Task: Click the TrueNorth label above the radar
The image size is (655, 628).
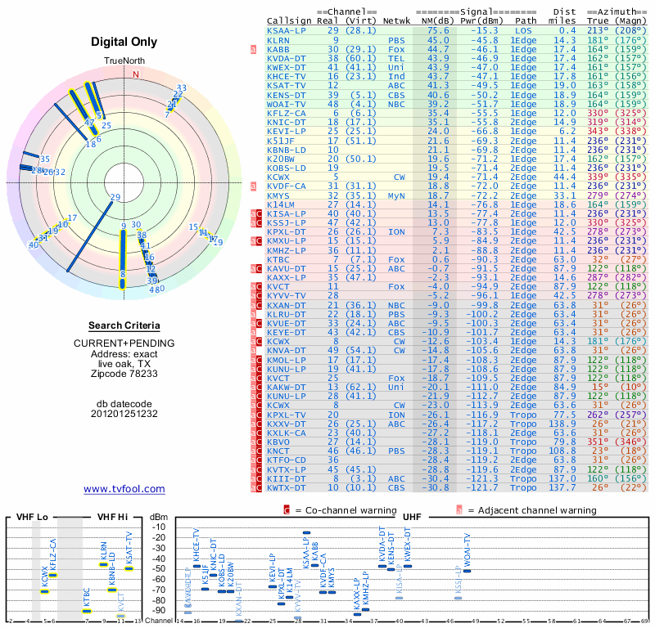Action: click(x=124, y=61)
